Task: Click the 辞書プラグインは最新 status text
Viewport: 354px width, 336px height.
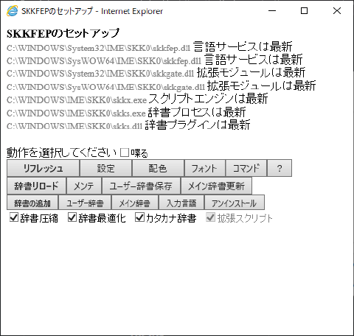Action: [x=198, y=125]
